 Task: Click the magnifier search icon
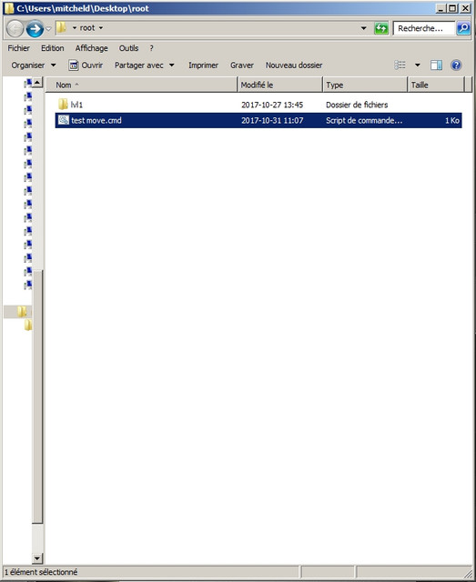463,28
